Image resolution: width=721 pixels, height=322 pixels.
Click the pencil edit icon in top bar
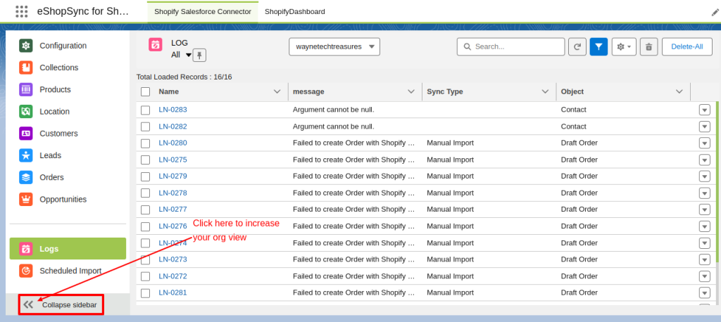(x=715, y=13)
